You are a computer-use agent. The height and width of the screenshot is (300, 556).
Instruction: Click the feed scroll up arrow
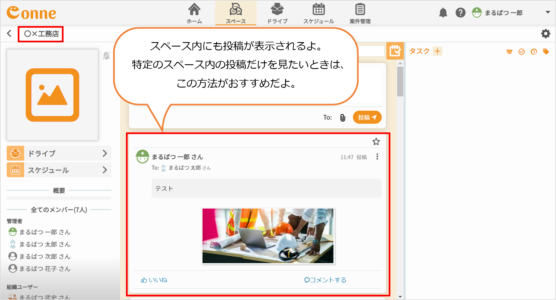click(400, 63)
